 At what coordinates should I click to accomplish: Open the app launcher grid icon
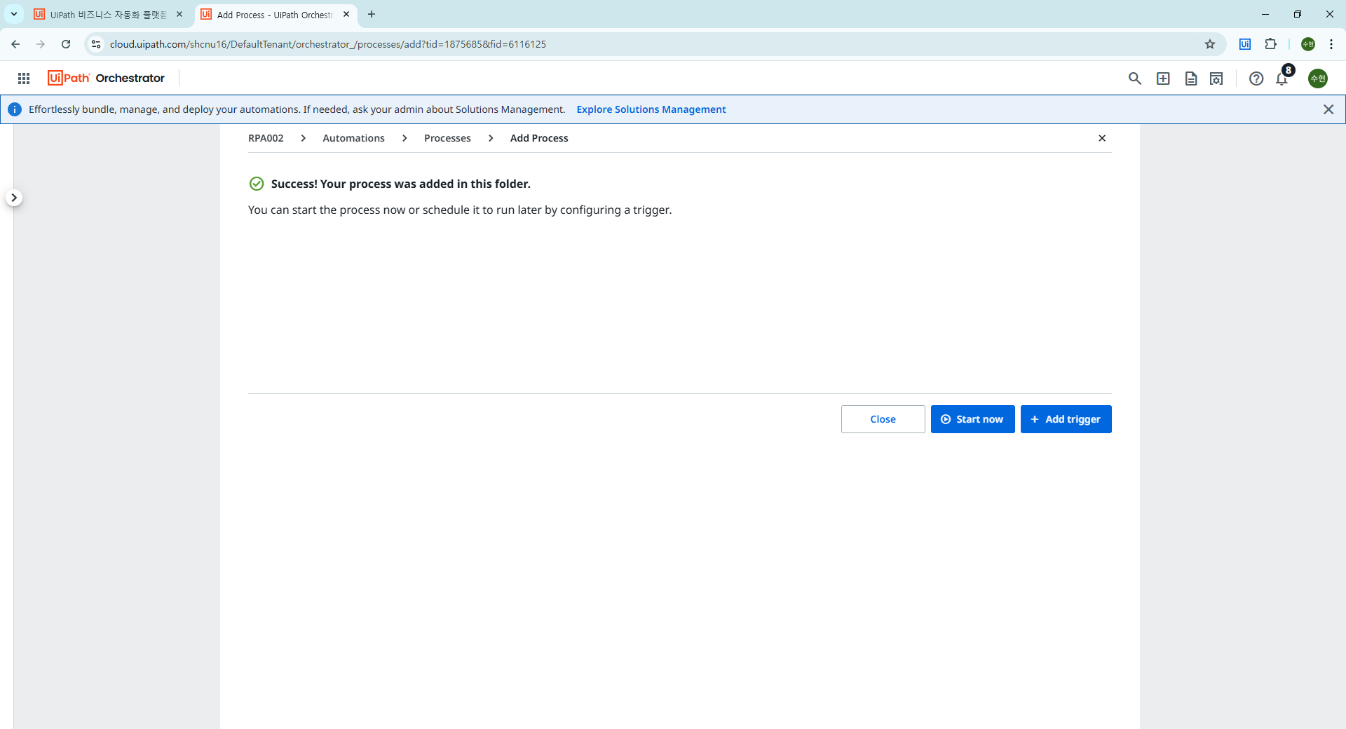(24, 79)
